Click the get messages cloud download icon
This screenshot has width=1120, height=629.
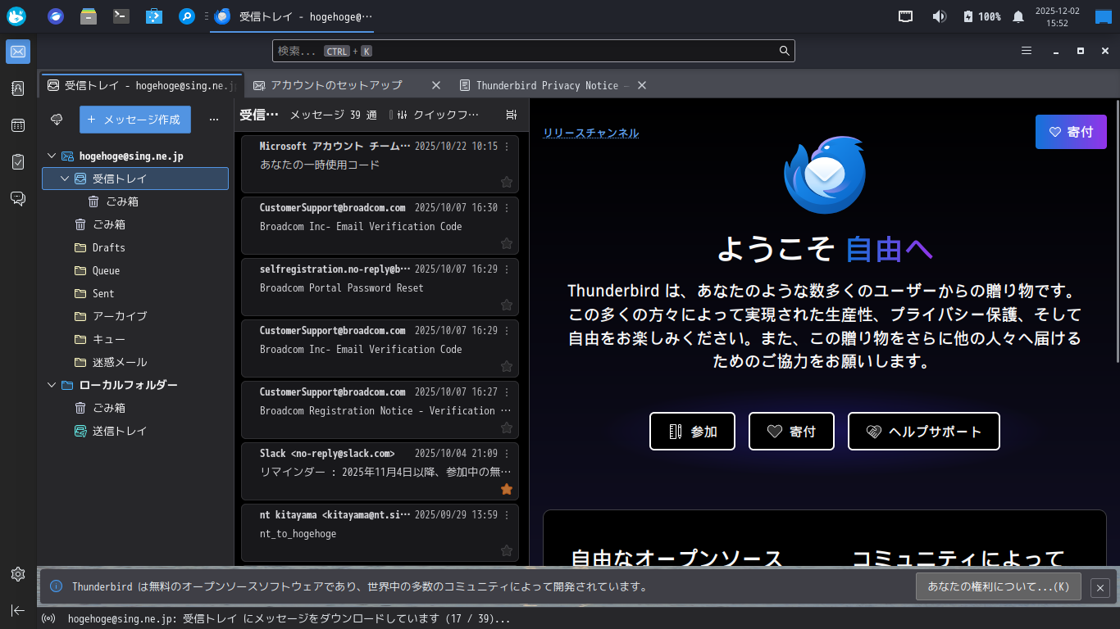tap(57, 120)
